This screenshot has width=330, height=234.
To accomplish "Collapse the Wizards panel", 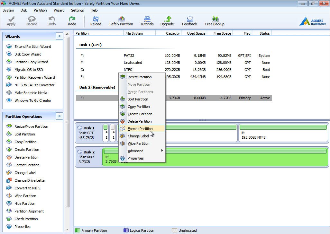I will click(x=59, y=37).
